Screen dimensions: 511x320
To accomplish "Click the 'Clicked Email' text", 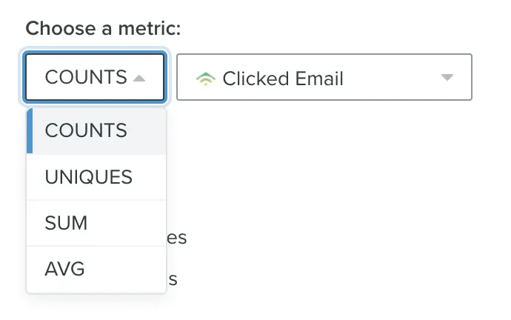I will [x=283, y=79].
